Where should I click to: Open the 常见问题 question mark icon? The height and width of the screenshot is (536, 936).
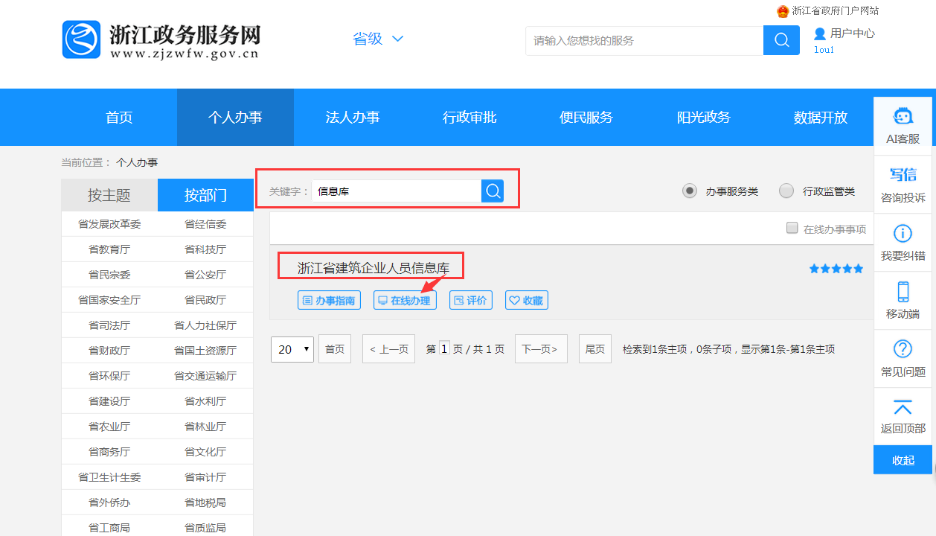pos(903,348)
